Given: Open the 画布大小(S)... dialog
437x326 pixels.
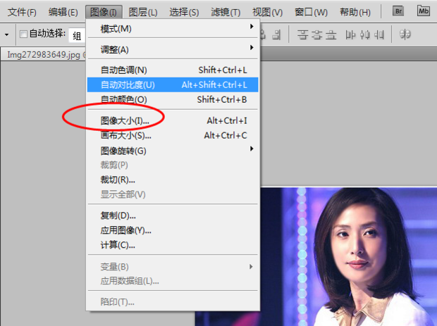Looking at the screenshot, I should pos(173,135).
